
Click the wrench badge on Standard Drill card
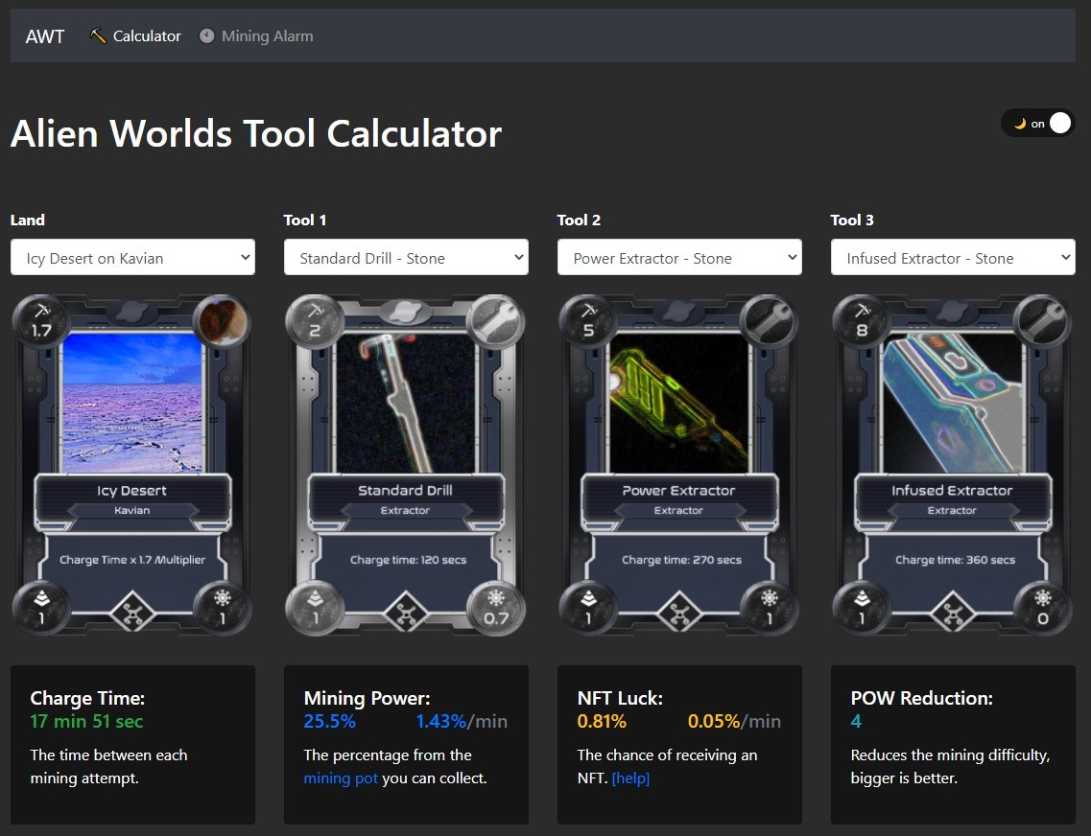[x=496, y=322]
